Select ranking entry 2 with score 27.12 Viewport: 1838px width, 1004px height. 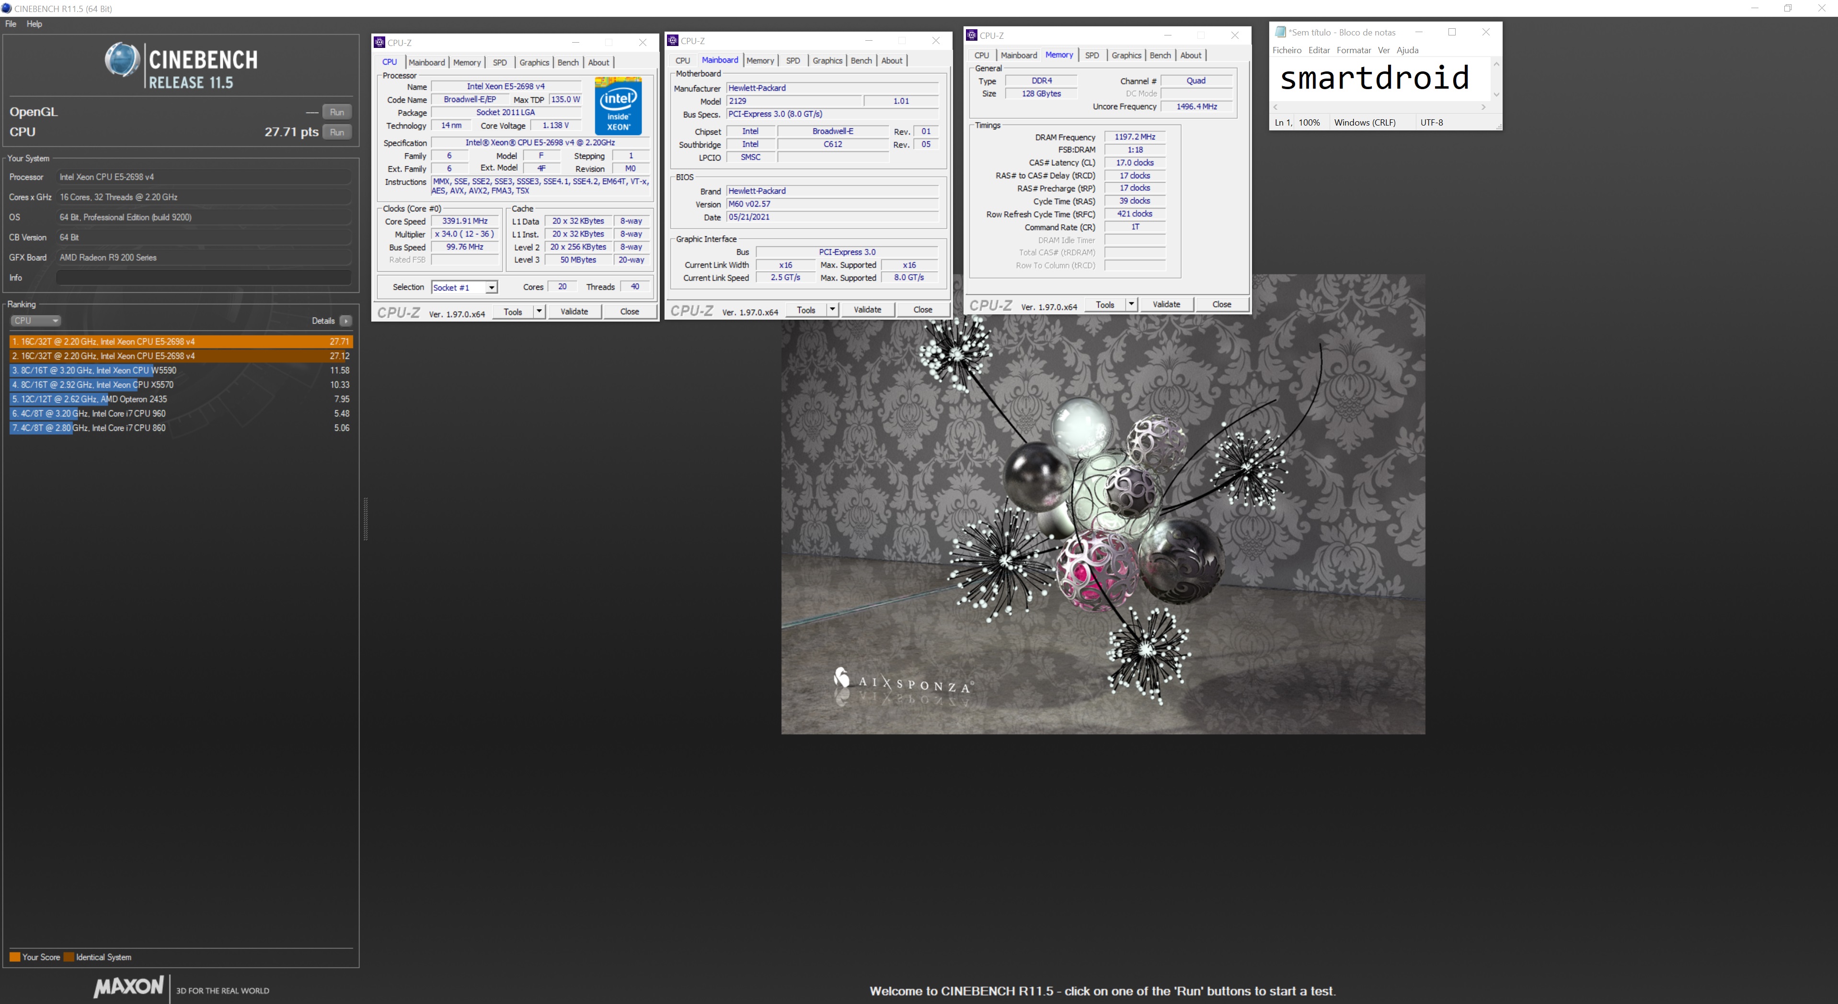pyautogui.click(x=181, y=356)
